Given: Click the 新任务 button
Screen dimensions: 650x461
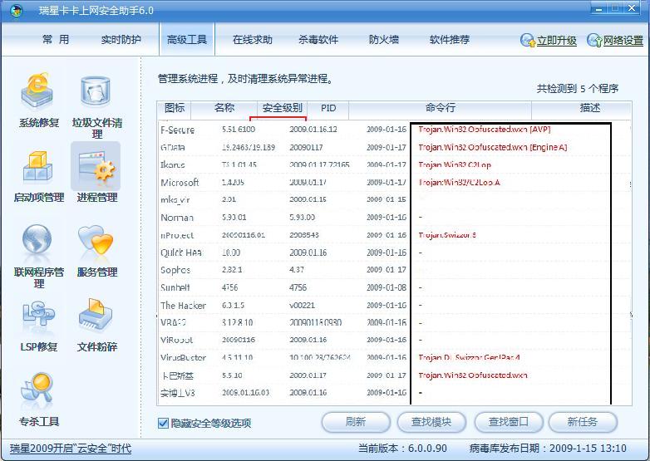Looking at the screenshot, I should (x=583, y=422).
